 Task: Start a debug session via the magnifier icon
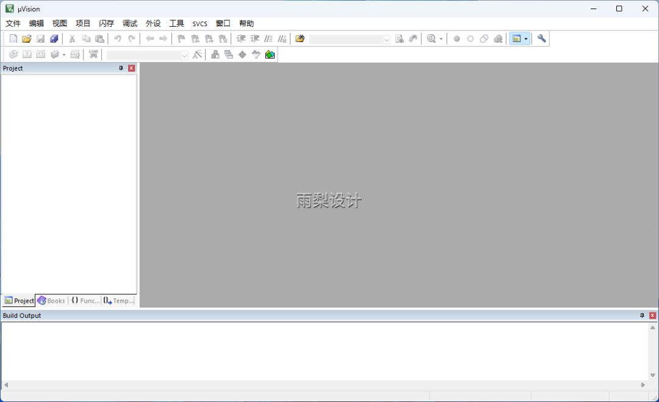[x=430, y=38]
